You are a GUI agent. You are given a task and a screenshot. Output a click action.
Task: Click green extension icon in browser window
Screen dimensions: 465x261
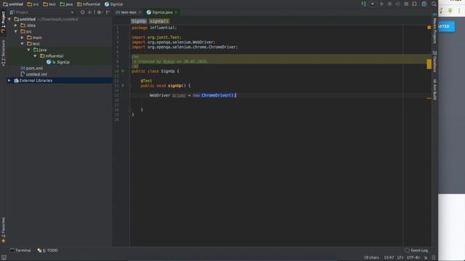(450, 10)
